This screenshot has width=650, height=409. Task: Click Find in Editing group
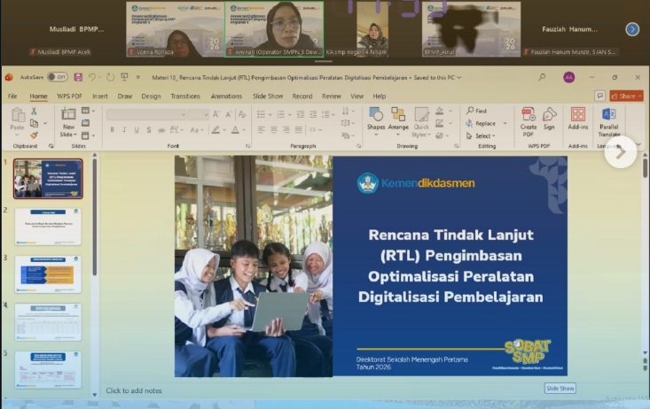[476, 111]
